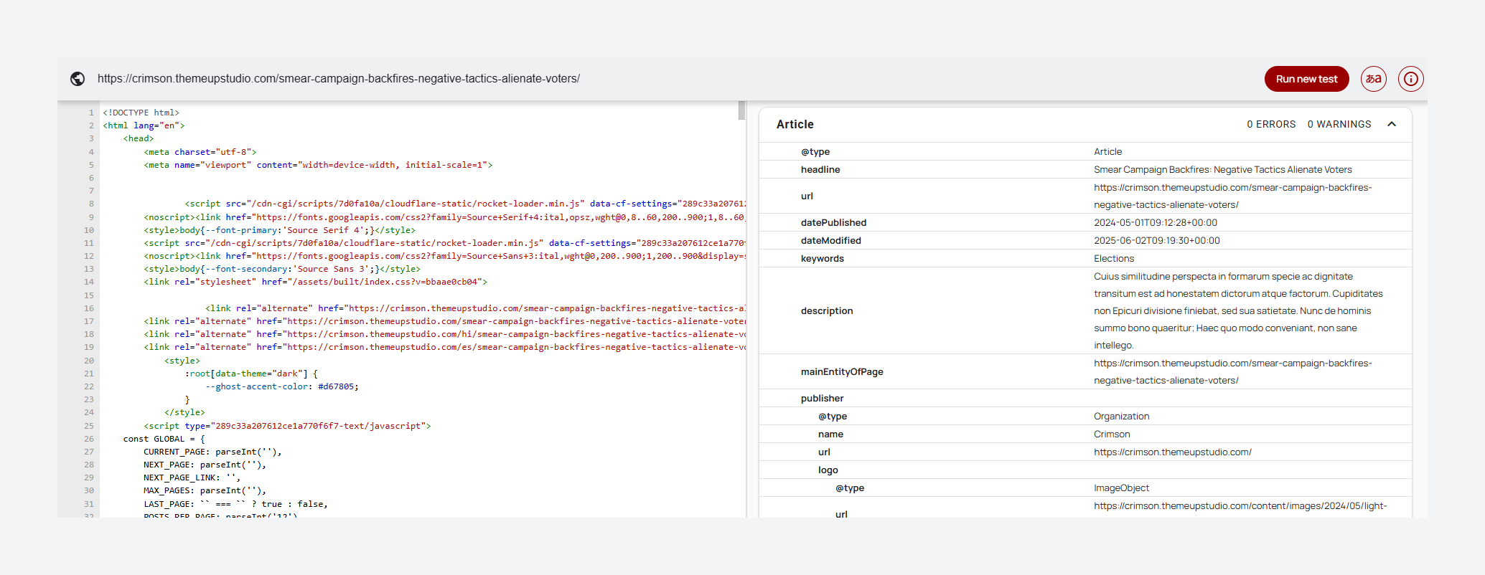The width and height of the screenshot is (1485, 575).
Task: Click the keywords value Elections
Action: pos(1114,259)
